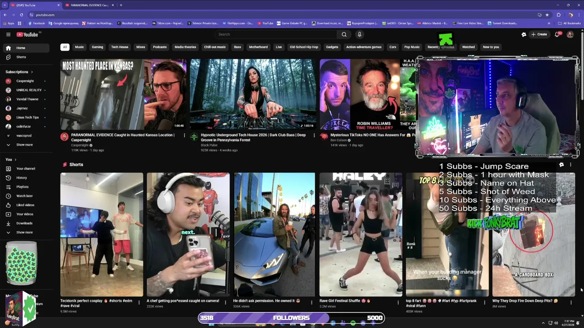Click the taskbar clock showing 7:37 PM
Viewport: 584px width, 328px height.
point(569,323)
